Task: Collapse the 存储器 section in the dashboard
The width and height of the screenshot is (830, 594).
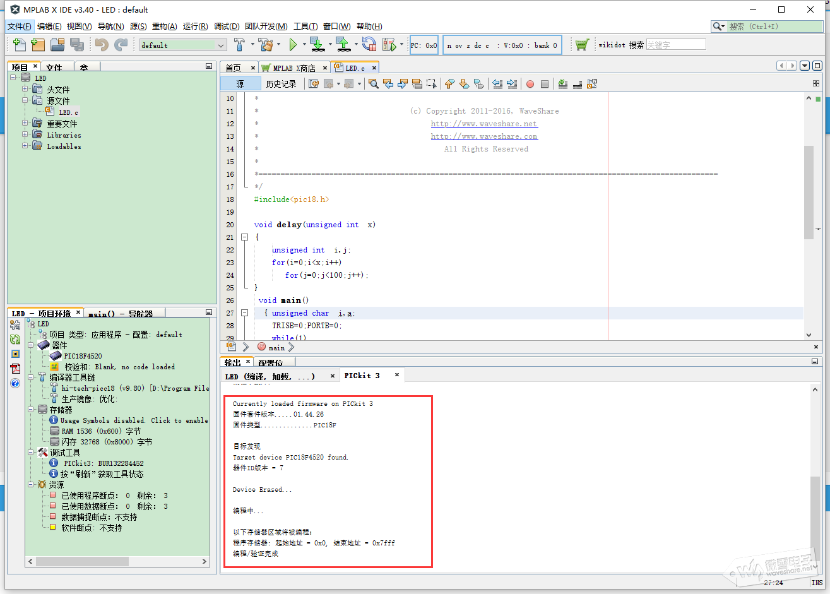Action: point(31,410)
